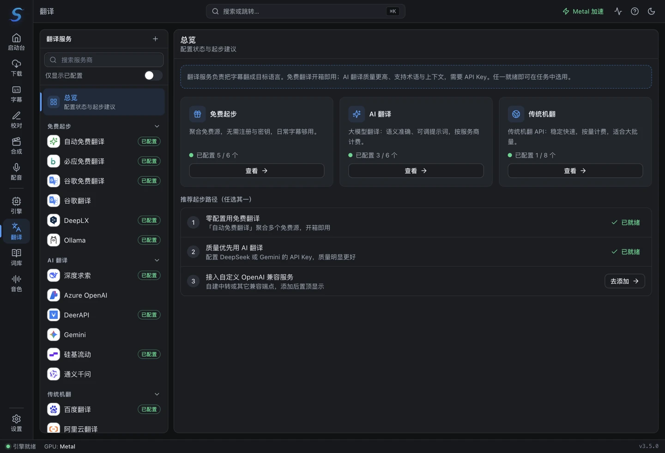Click the 免费起步 card gift icon
The image size is (665, 453).
point(197,114)
